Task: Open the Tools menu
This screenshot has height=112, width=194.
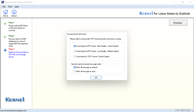Action: pos(10,7)
